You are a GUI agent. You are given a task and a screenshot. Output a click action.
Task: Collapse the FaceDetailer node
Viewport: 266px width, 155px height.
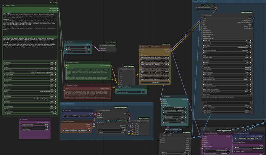(202, 15)
